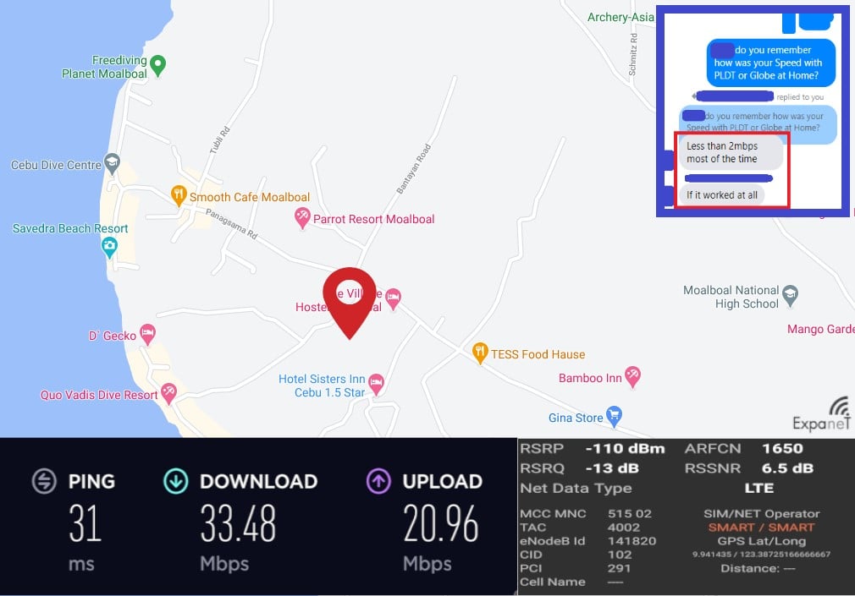Click the Mango Garde label on map
The width and height of the screenshot is (855, 596).
pos(820,329)
